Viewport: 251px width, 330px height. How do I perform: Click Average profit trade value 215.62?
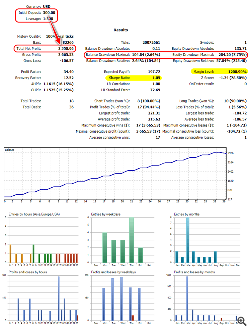click(x=154, y=119)
